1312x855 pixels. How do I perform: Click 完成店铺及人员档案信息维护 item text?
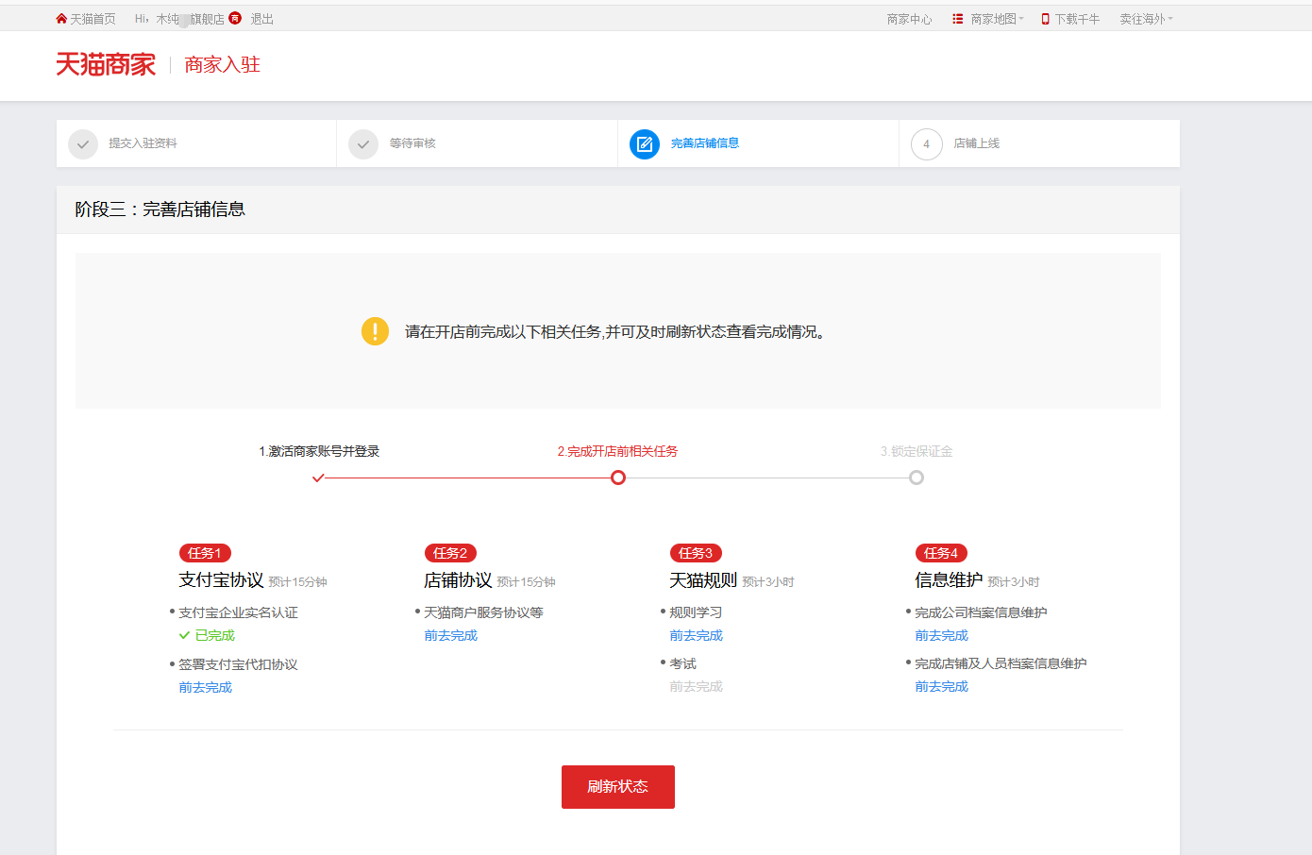tap(1001, 663)
